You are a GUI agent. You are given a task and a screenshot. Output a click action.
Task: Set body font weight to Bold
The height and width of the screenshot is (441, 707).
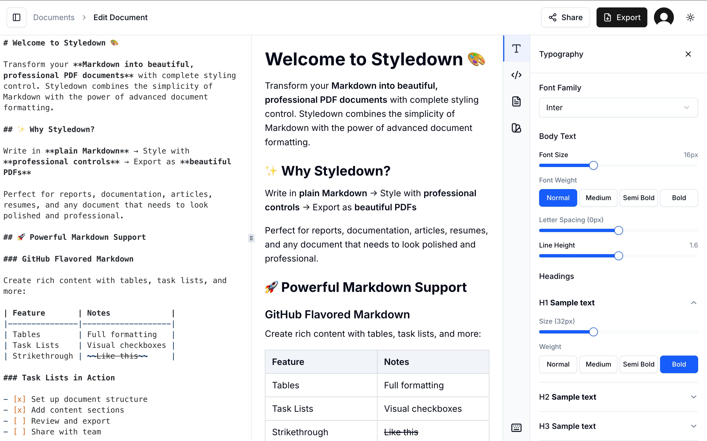click(679, 198)
